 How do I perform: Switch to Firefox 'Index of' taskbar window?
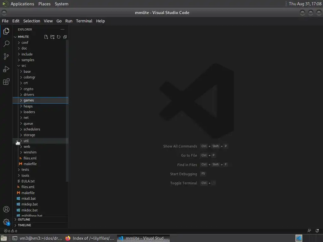[90, 238]
